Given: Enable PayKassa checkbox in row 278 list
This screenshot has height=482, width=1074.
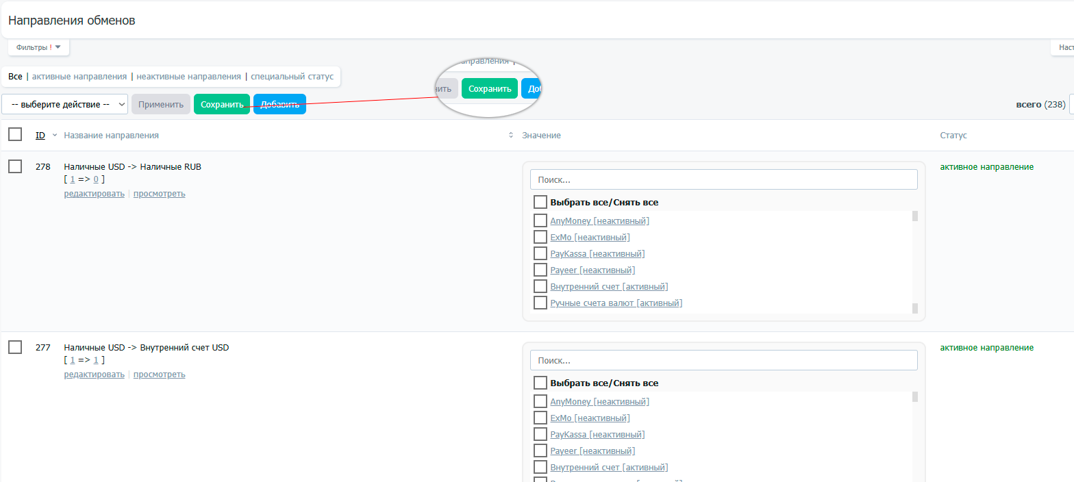Looking at the screenshot, I should pos(540,253).
